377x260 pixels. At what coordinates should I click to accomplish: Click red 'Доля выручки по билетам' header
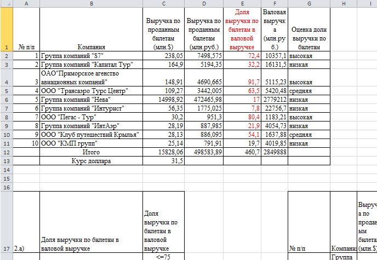[242, 30]
